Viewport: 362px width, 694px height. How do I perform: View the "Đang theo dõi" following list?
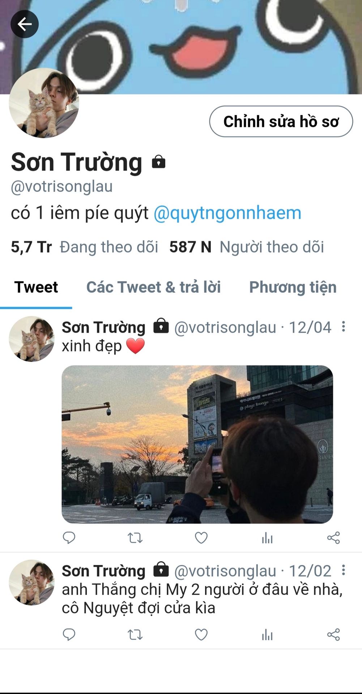[x=85, y=247]
